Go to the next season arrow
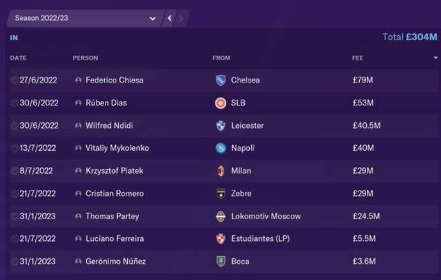 pos(181,19)
